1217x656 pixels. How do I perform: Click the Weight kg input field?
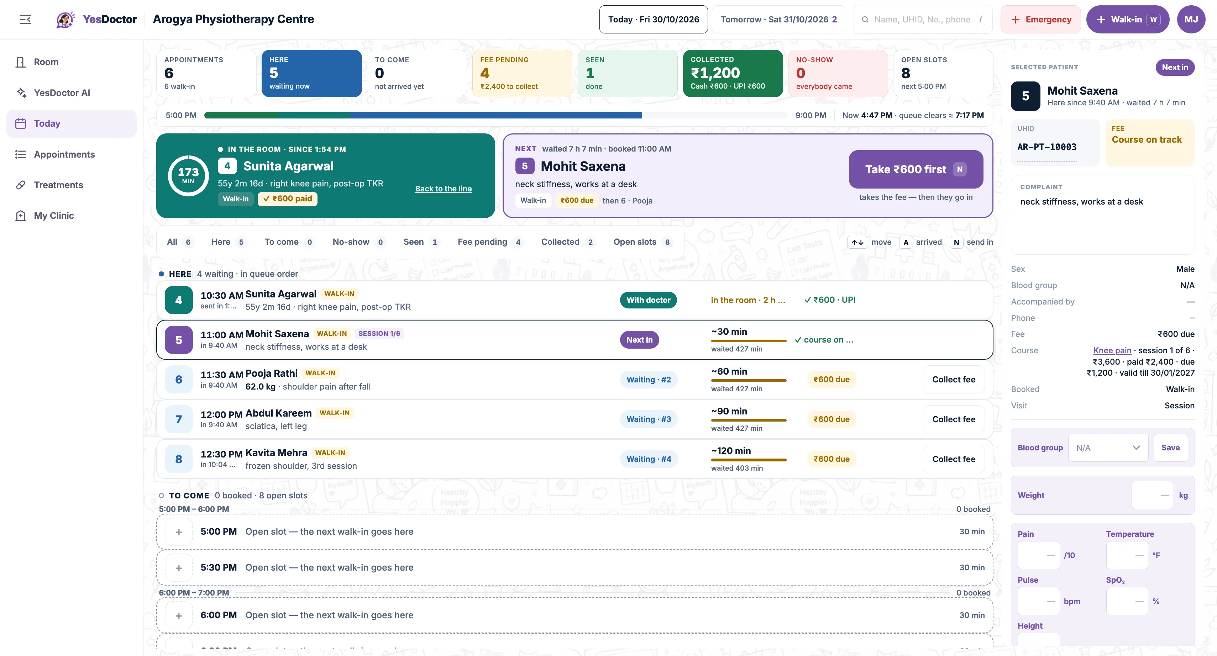1152,495
